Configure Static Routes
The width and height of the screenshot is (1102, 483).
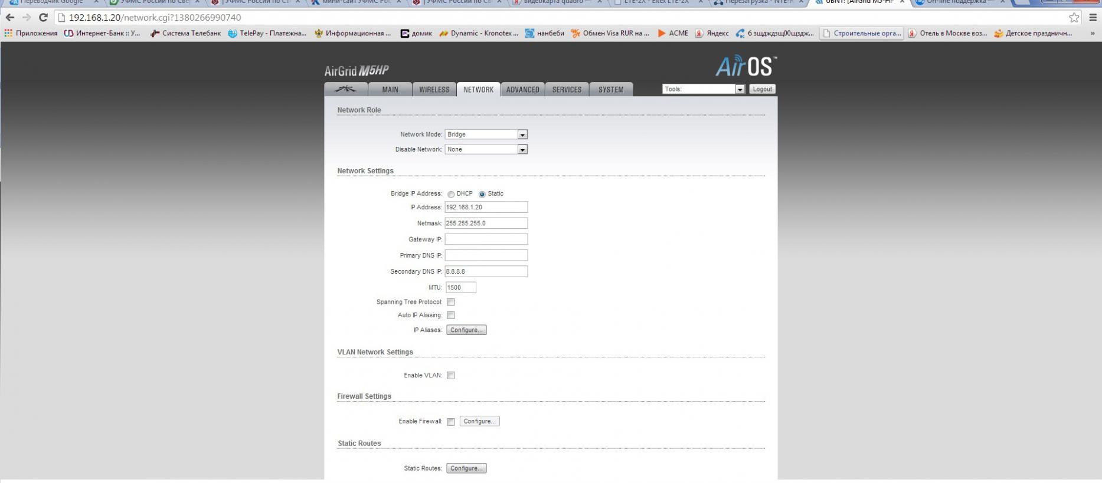click(466, 469)
